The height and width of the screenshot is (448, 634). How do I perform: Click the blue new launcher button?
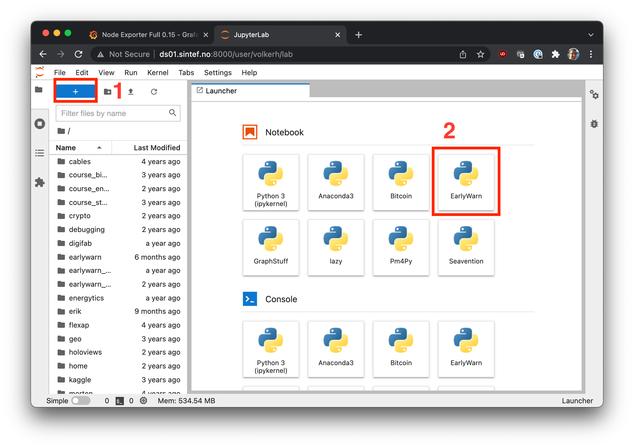[75, 91]
